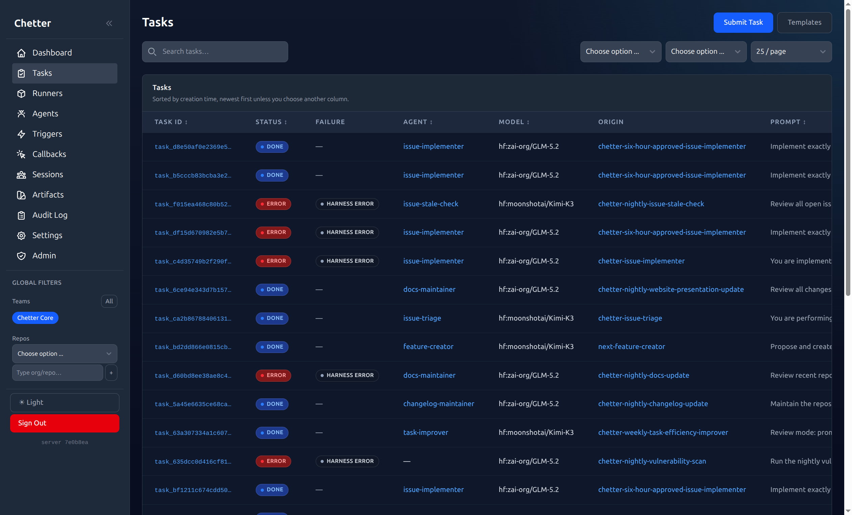This screenshot has height=515, width=852.
Task: Click the Settings gear icon
Action: [21, 235]
